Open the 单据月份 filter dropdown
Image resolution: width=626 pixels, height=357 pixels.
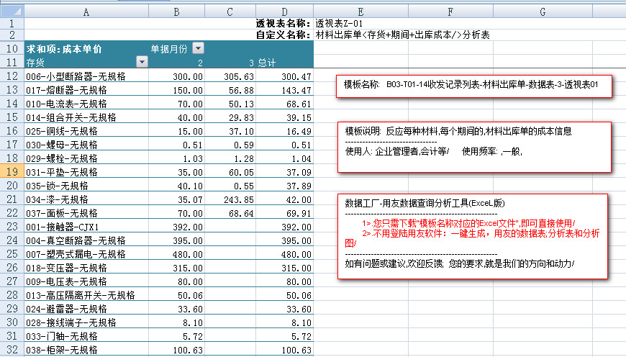pyautogui.click(x=198, y=48)
